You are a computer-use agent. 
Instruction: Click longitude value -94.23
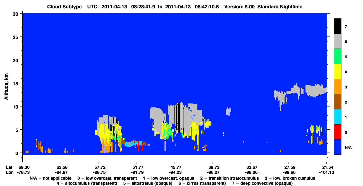[x=175, y=172]
